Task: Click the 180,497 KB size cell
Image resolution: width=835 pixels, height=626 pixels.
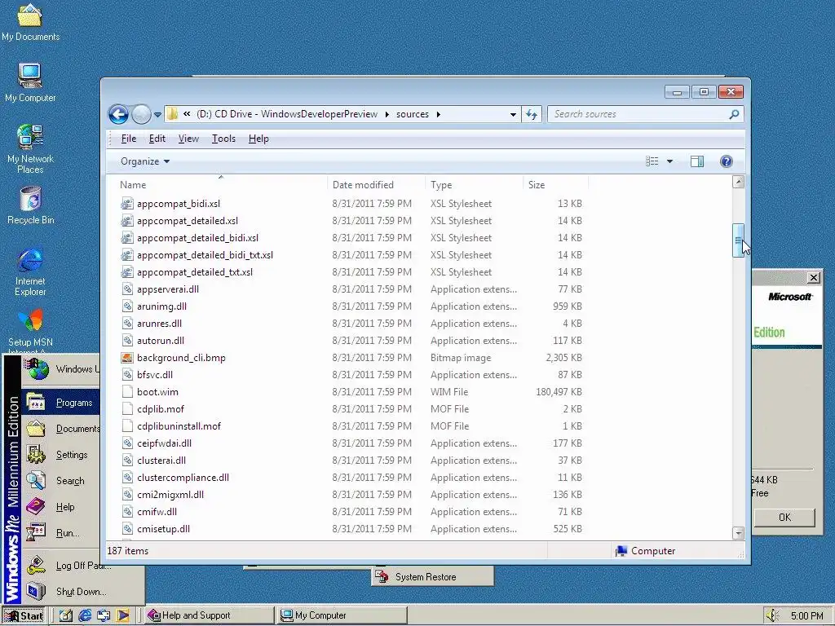Action: coord(559,392)
